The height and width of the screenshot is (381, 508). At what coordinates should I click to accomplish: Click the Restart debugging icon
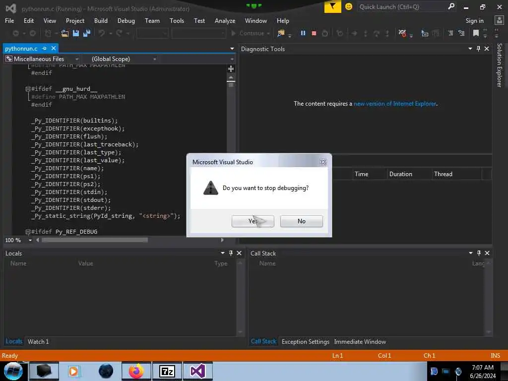(x=325, y=33)
